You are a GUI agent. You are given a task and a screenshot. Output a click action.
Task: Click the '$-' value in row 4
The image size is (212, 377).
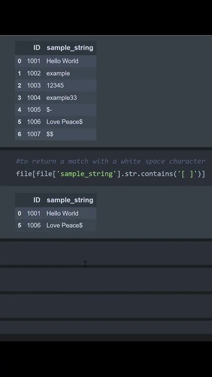(49, 109)
